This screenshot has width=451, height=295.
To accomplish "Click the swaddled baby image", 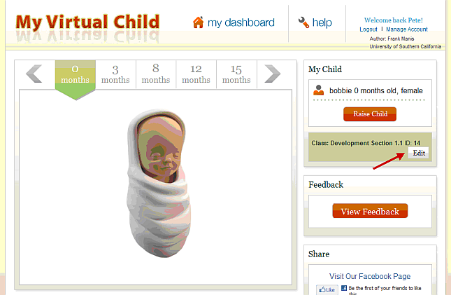I will click(159, 184).
